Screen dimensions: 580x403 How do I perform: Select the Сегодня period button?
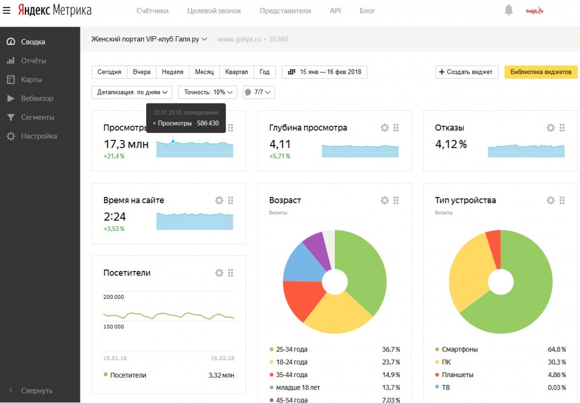(x=109, y=72)
